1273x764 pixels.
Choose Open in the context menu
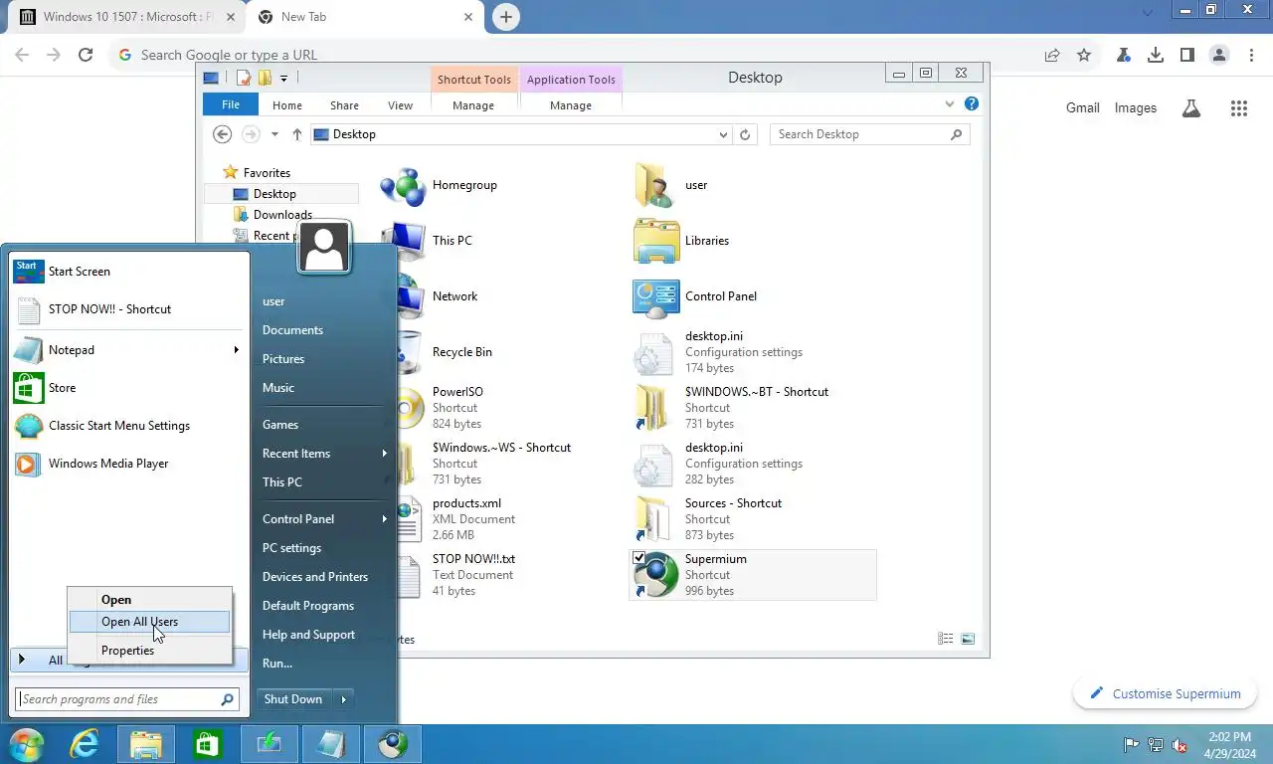point(149,600)
